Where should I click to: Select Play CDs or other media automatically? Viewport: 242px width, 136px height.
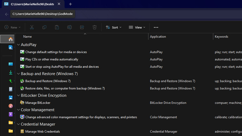click(x=52, y=59)
